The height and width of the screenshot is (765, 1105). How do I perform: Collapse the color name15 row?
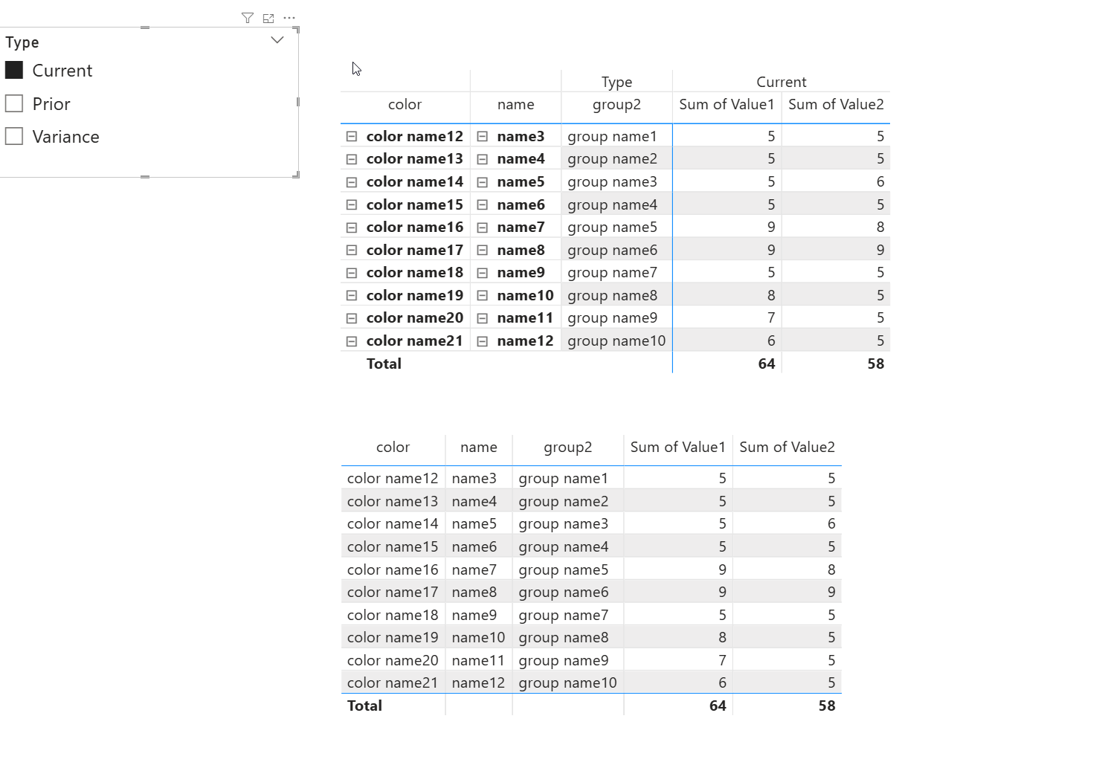(x=352, y=204)
